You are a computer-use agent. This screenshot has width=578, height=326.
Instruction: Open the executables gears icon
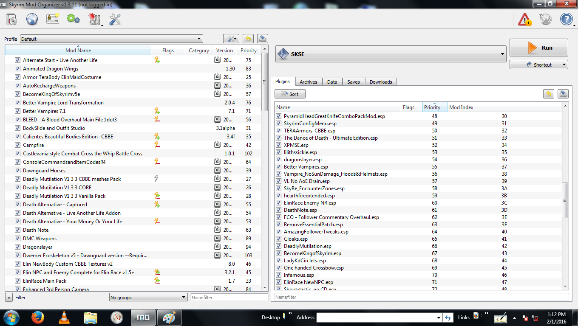[x=74, y=19]
